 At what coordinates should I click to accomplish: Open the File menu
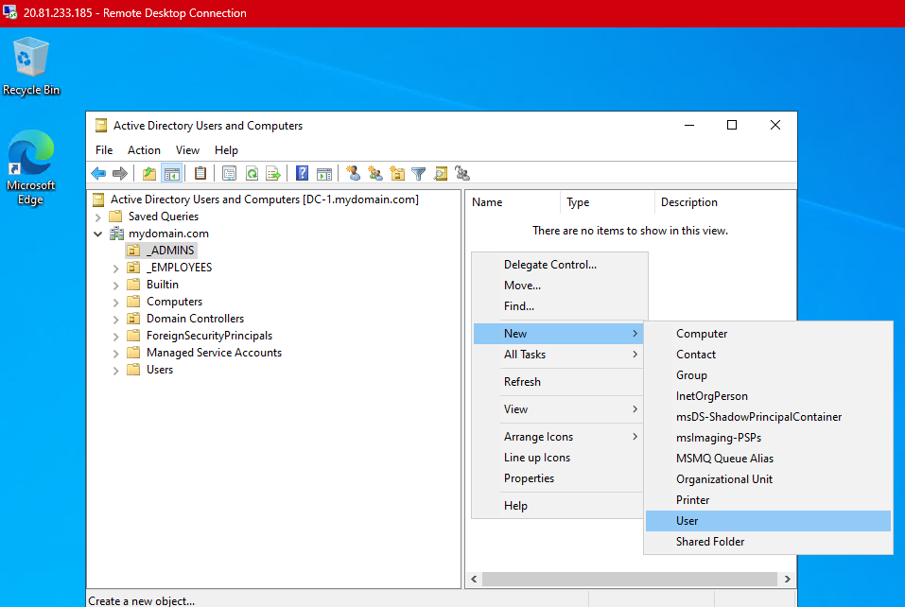click(x=104, y=150)
